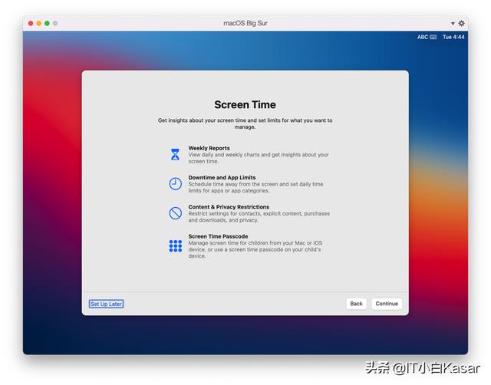Click the Screen Time Passcode keypad icon
Viewport: 491px width, 385px height.
click(176, 245)
